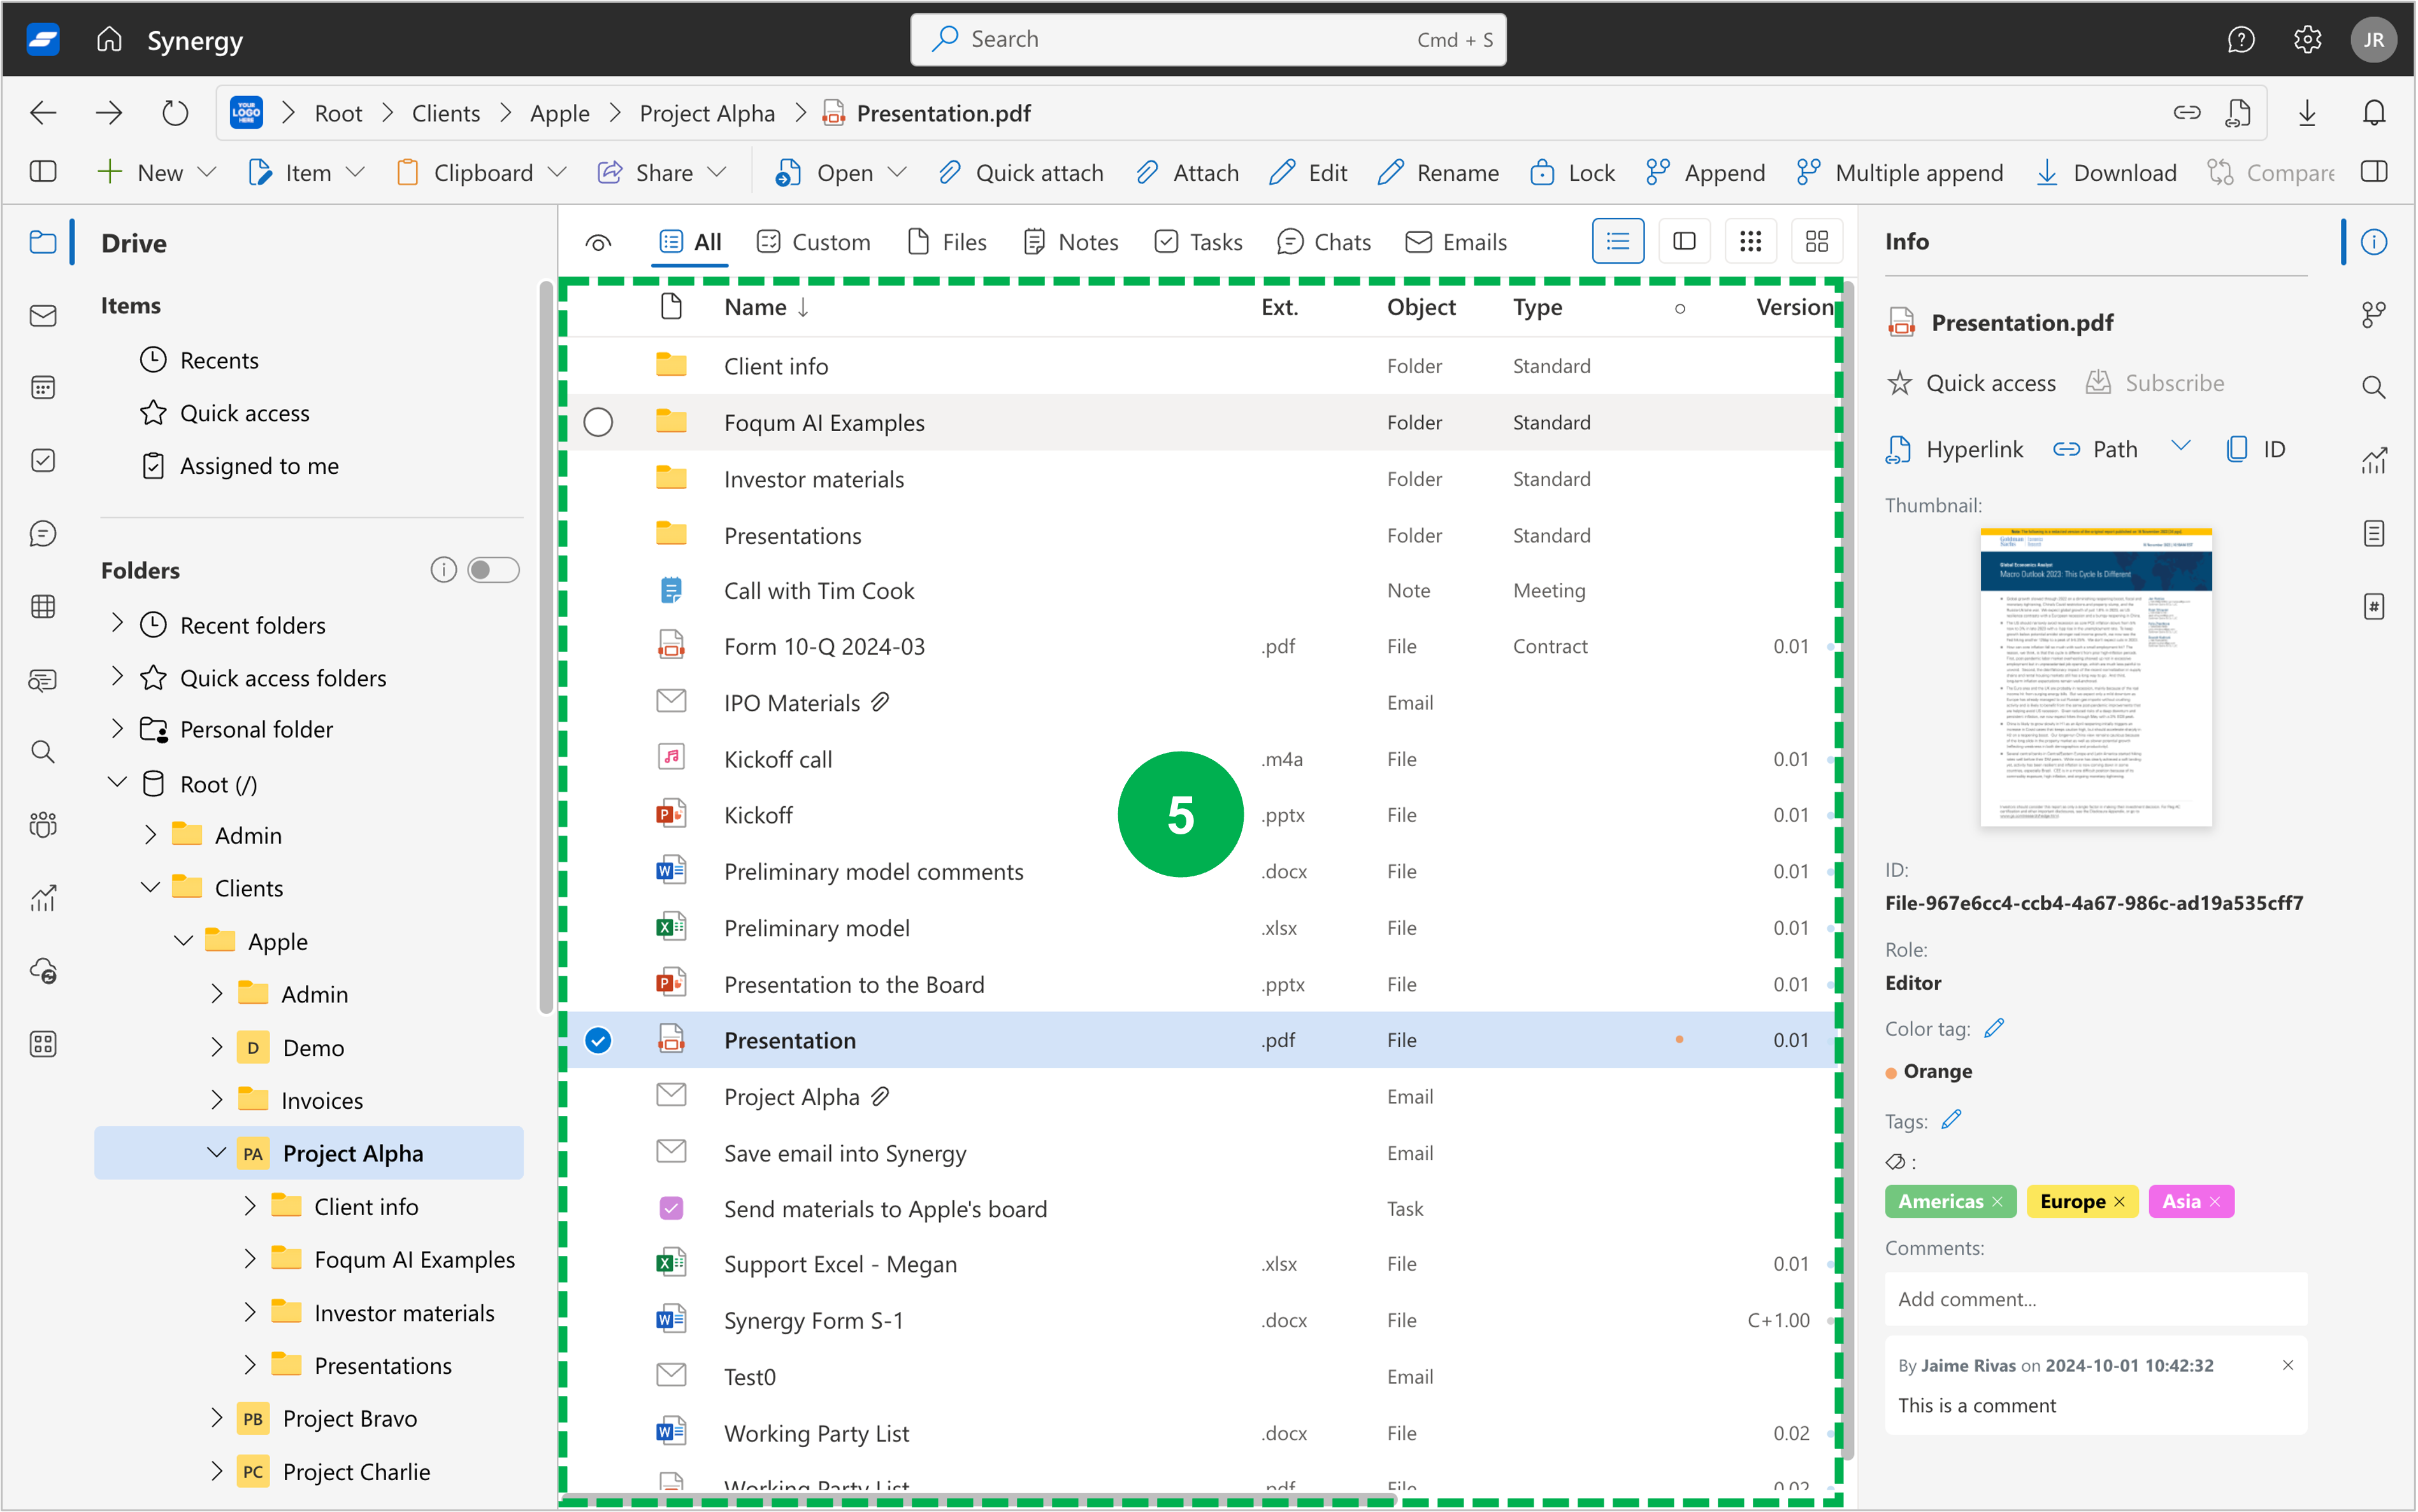The image size is (2418, 1512).
Task: Open the table grid icon in the left rail
Action: (43, 606)
